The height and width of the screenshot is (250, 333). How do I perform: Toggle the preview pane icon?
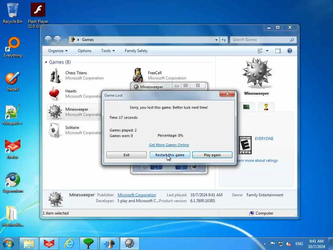click(278, 51)
